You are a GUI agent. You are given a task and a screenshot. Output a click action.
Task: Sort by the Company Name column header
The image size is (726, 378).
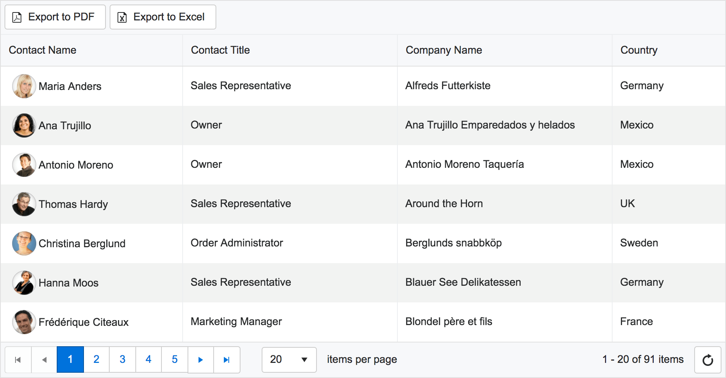point(444,50)
